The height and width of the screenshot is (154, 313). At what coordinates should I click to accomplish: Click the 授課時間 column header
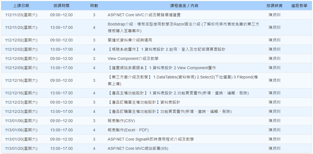coord(61,6)
